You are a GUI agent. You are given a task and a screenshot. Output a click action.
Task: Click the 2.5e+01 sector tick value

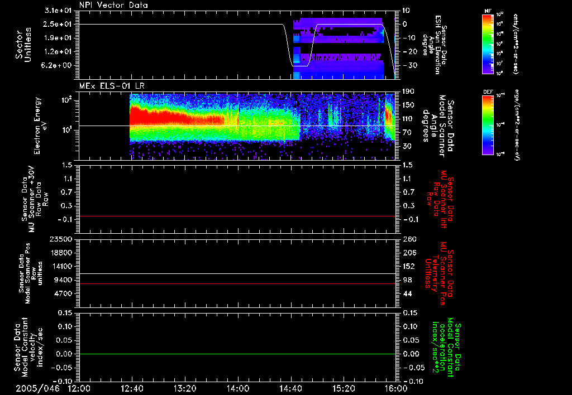[58, 24]
